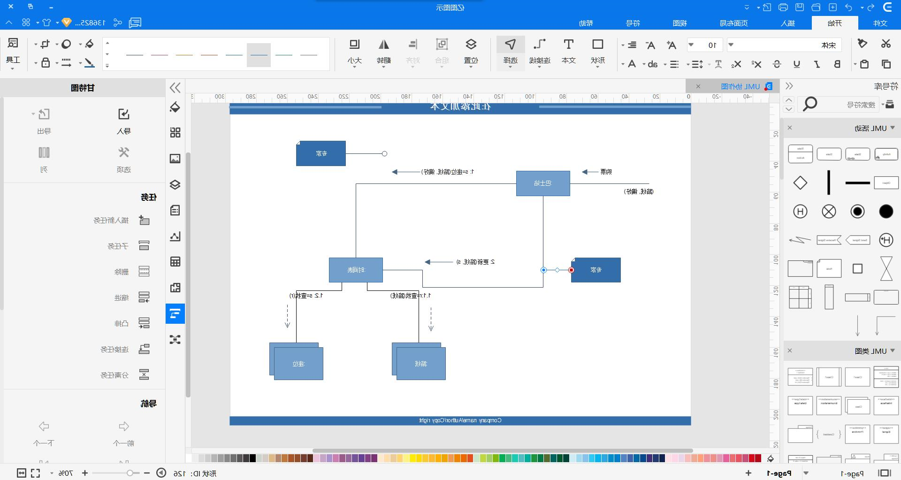Toggle fullscreen icon in status bar
Viewport: 901px width, 480px height.
click(x=36, y=473)
